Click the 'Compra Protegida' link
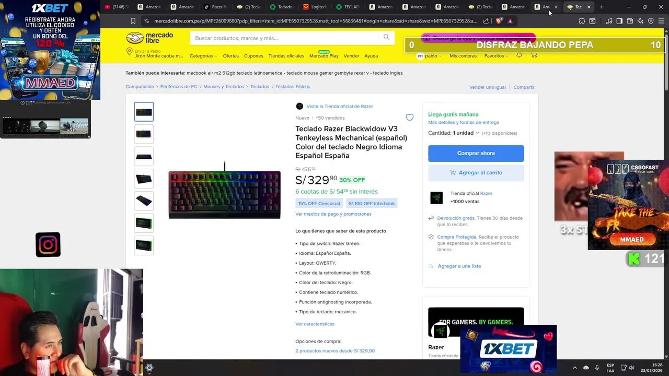Image resolution: width=669 pixels, height=376 pixels. (x=457, y=237)
